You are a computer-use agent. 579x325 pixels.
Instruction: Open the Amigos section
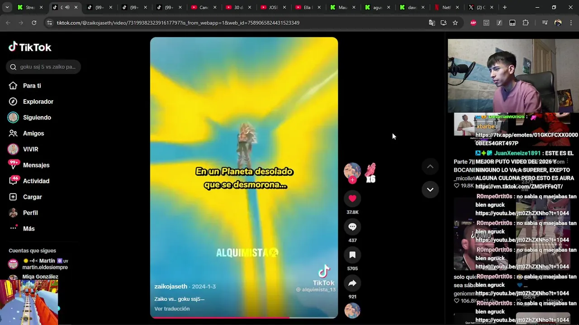click(x=33, y=133)
